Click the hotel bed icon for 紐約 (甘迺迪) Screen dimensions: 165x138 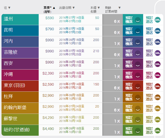coord(157,131)
